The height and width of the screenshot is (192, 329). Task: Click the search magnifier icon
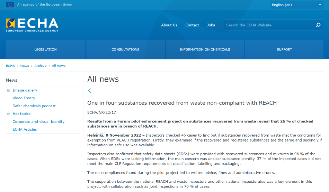318,25
